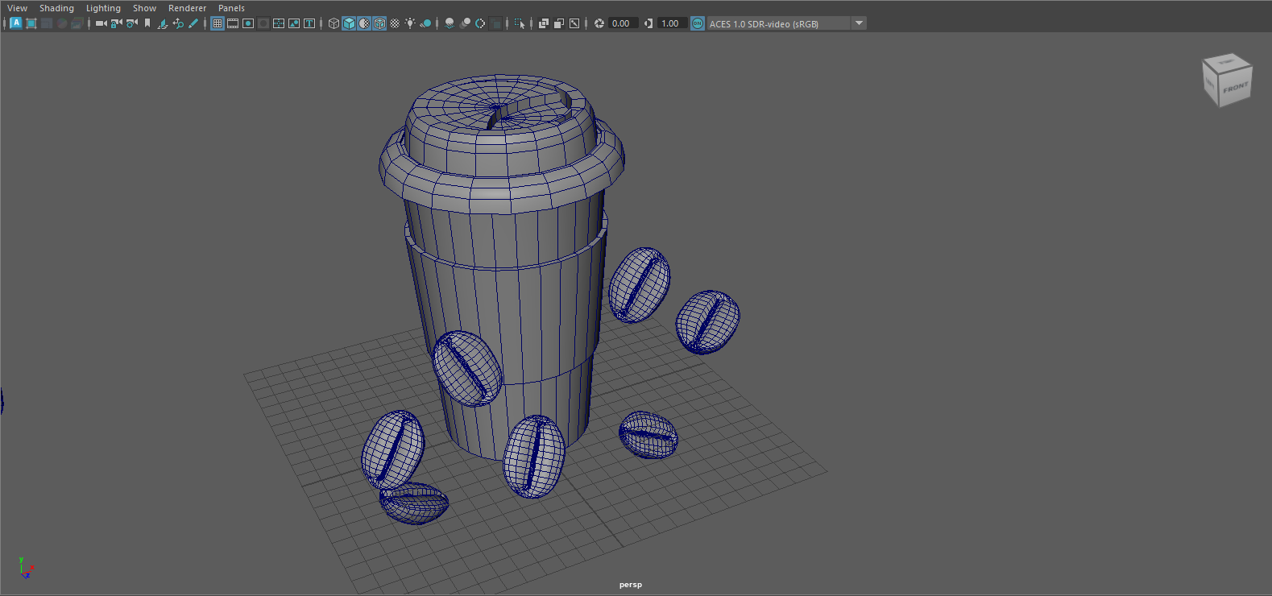The height and width of the screenshot is (596, 1272).
Task: Click the Gamma icon before 1.00
Action: pos(648,23)
